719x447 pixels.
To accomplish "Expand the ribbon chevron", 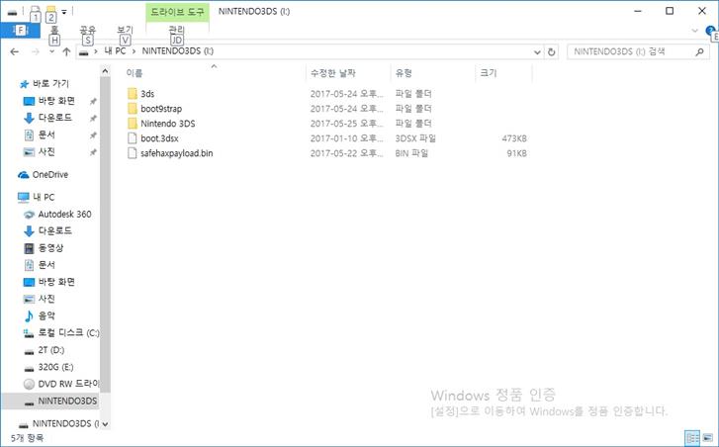I will point(694,31).
